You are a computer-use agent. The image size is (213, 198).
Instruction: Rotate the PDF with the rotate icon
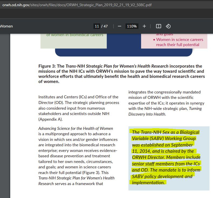coord(168,26)
